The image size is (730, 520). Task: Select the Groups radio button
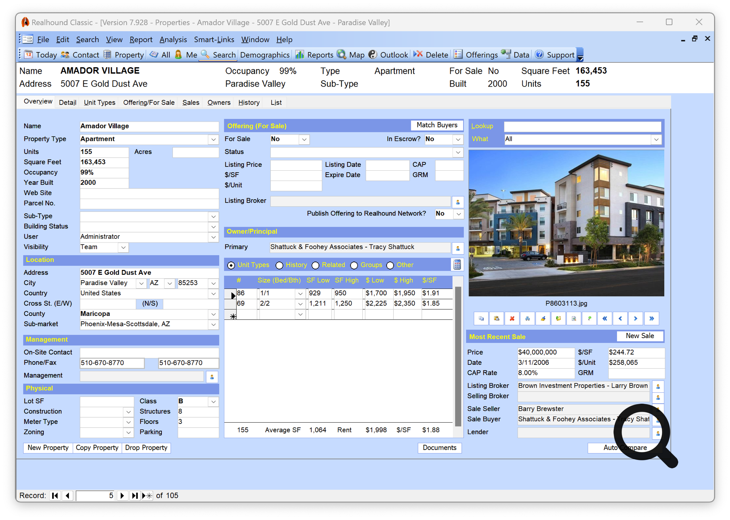[x=354, y=265]
